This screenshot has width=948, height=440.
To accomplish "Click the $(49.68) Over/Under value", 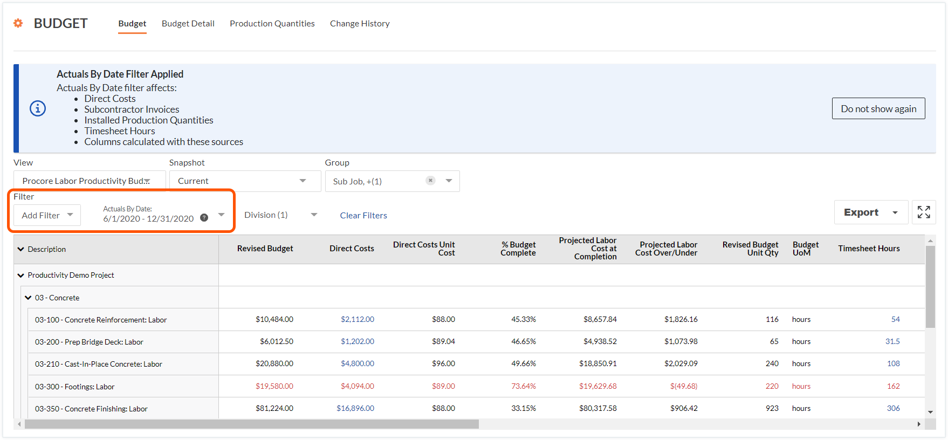I will 684,386.
